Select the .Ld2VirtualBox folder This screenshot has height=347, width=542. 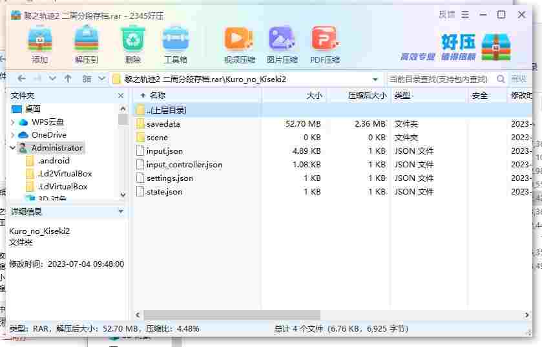pyautogui.click(x=65, y=173)
